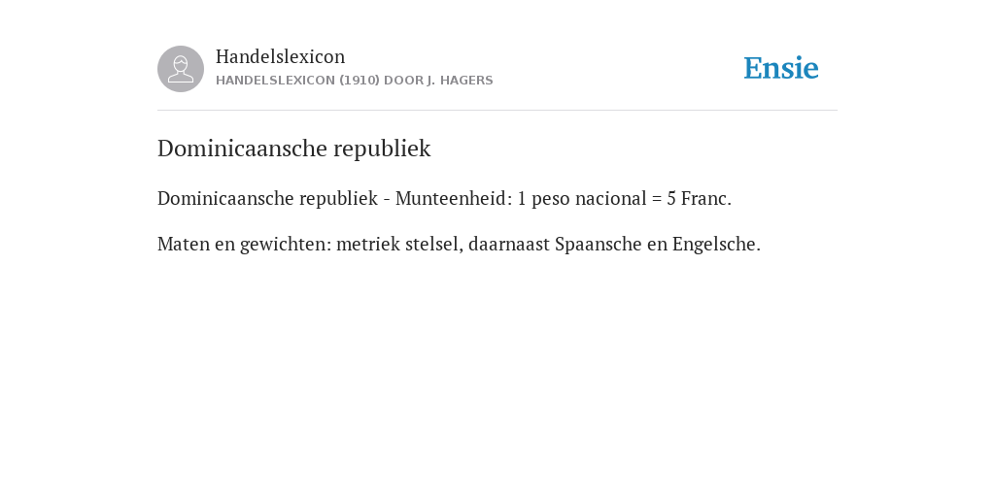This screenshot has height=497, width=995.
Task: Click the word Munteenheid in first paragraph
Action: point(454,198)
